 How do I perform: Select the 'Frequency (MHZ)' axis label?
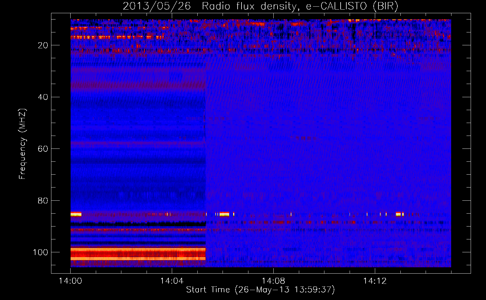tap(23, 144)
